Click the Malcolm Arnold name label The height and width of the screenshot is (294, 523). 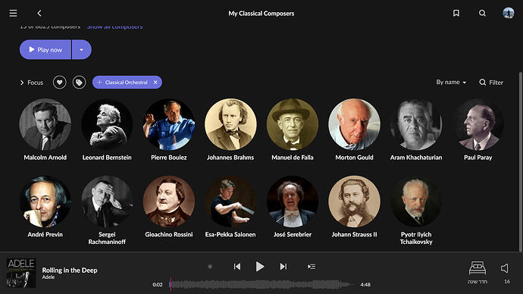click(x=45, y=158)
